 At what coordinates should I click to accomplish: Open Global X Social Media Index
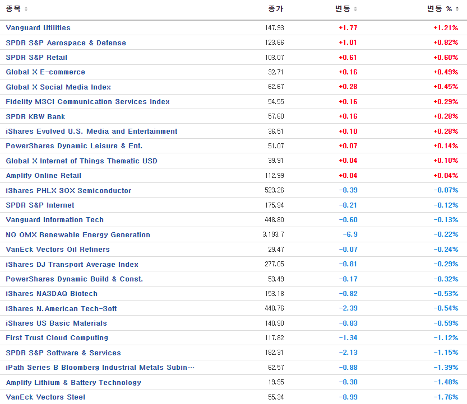click(x=58, y=87)
